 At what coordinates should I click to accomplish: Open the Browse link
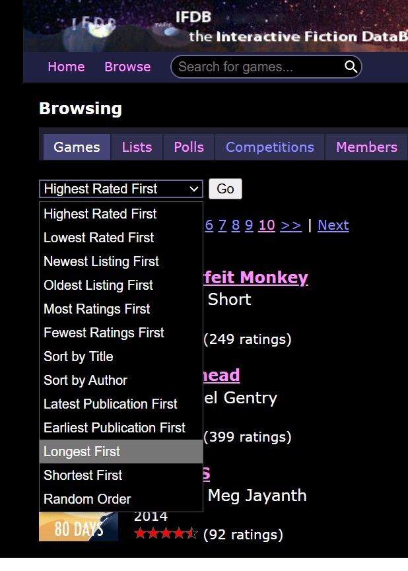[127, 67]
